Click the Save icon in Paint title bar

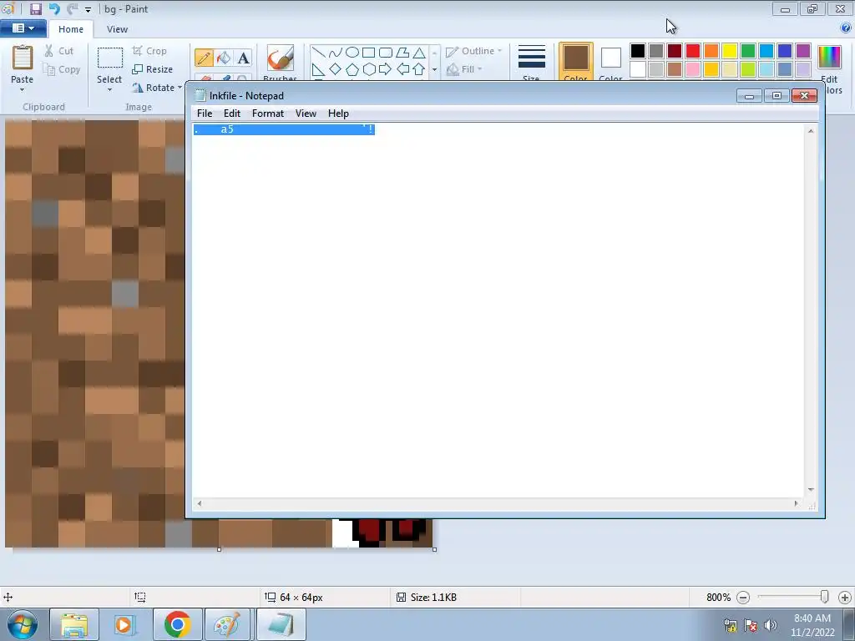(x=35, y=8)
